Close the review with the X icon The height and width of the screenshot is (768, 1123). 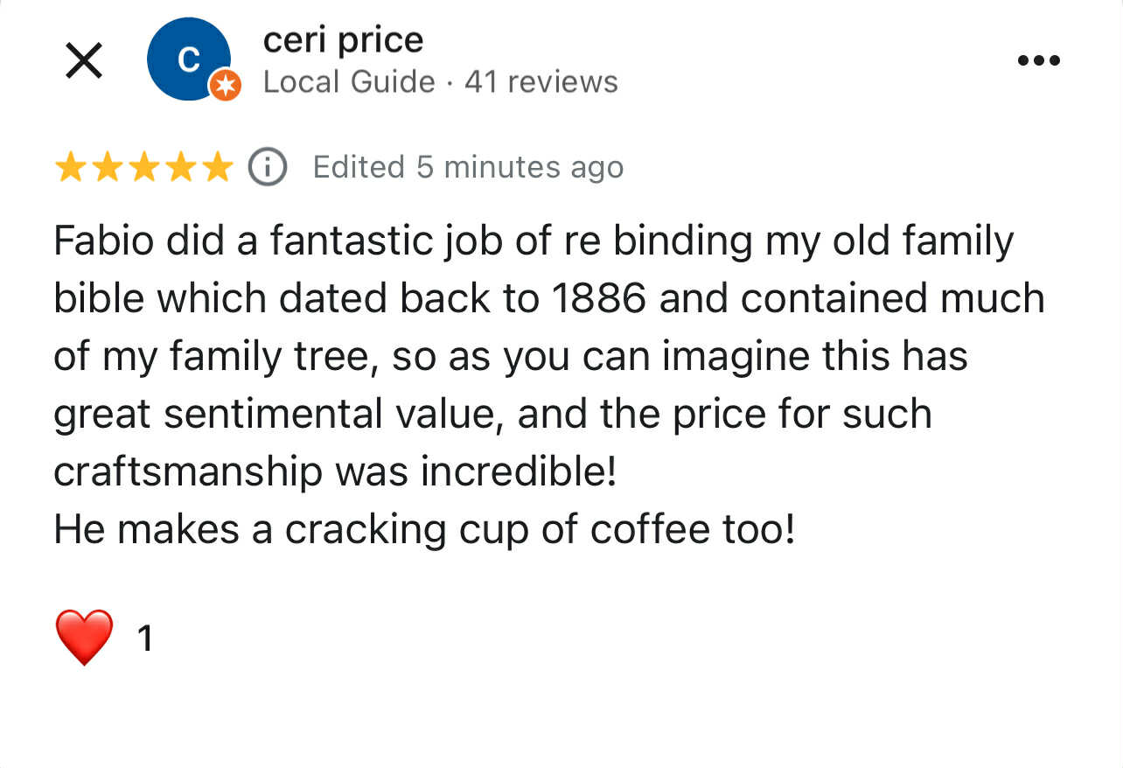84,60
